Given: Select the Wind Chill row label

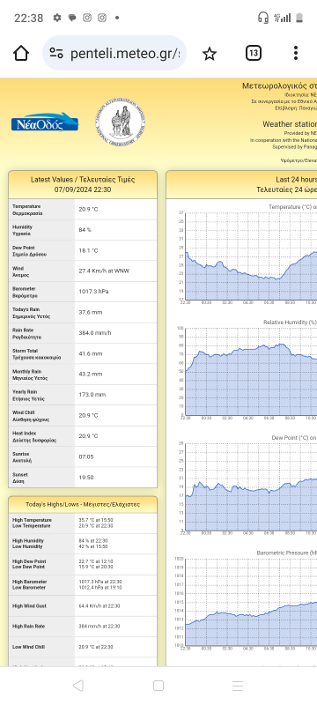Looking at the screenshot, I should point(31,416).
